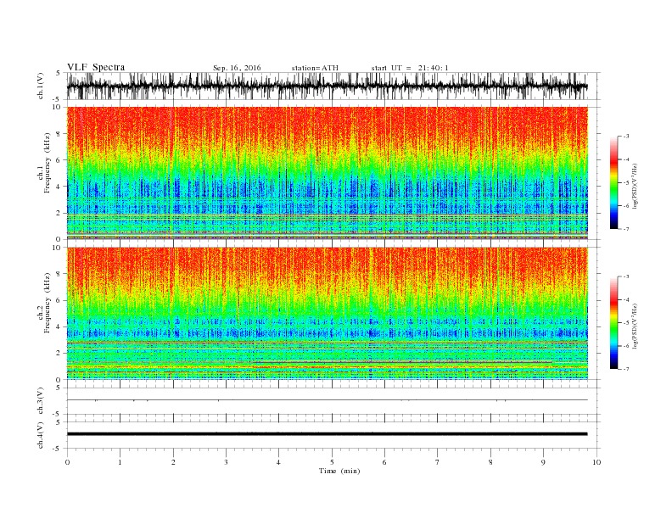Click the time axis tick label "3"
This screenshot has height=519, width=672.
pyautogui.click(x=226, y=462)
